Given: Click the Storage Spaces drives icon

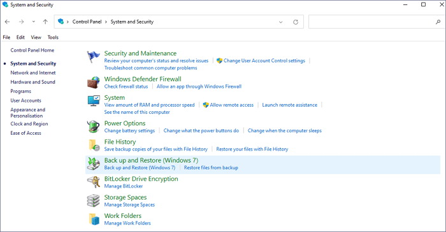Looking at the screenshot, I should pos(93,200).
